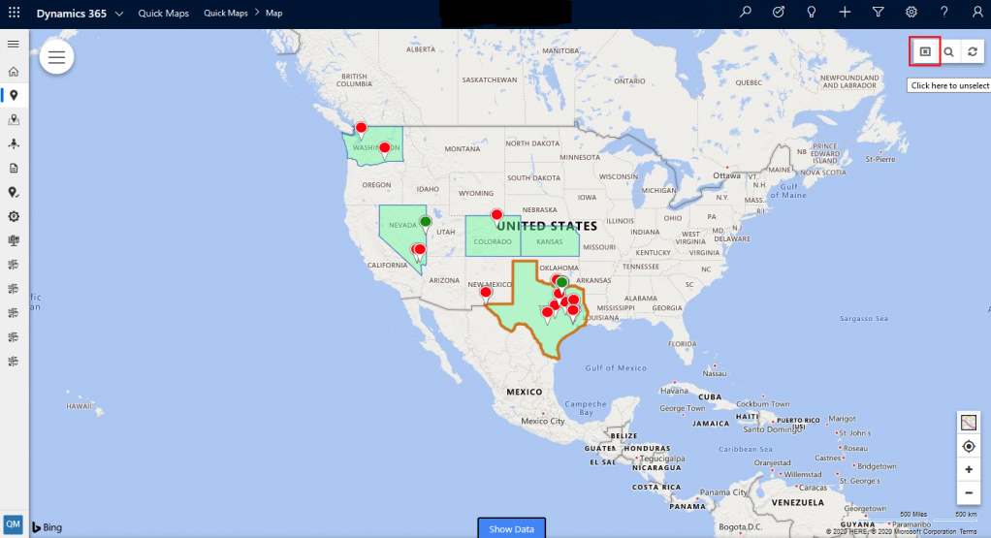Click the Show Data button
Image resolution: width=991 pixels, height=538 pixels.
511,528
